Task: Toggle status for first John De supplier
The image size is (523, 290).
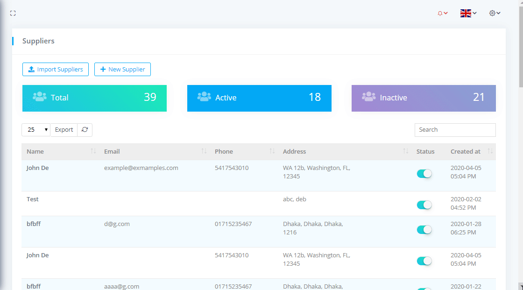Action: pyautogui.click(x=424, y=174)
